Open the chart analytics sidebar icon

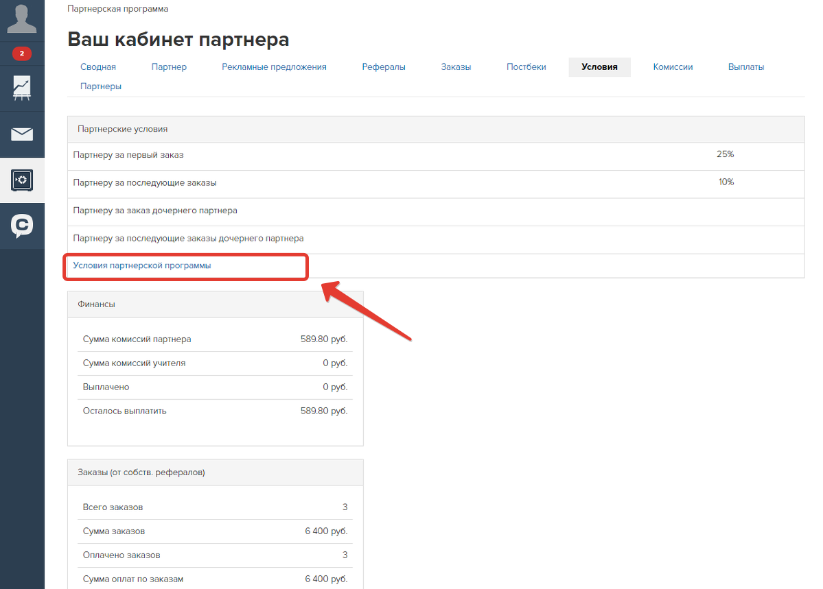tap(22, 88)
